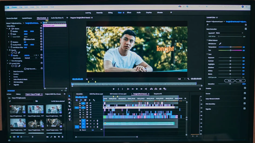Click the Opacity pen mask tool
Viewport: 255px width, 143px height.
click(19, 53)
